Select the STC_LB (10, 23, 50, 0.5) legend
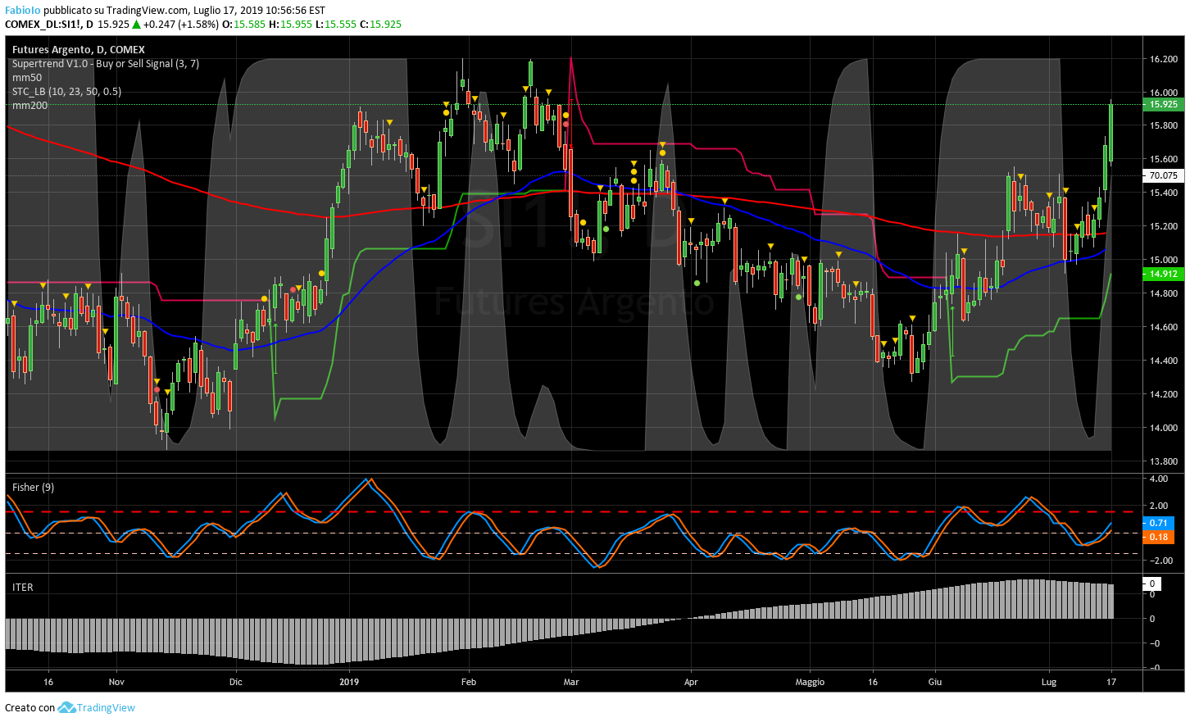Image resolution: width=1190 pixels, height=722 pixels. coord(66,92)
